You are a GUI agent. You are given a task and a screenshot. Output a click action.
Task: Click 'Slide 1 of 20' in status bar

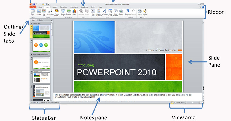point(34,103)
